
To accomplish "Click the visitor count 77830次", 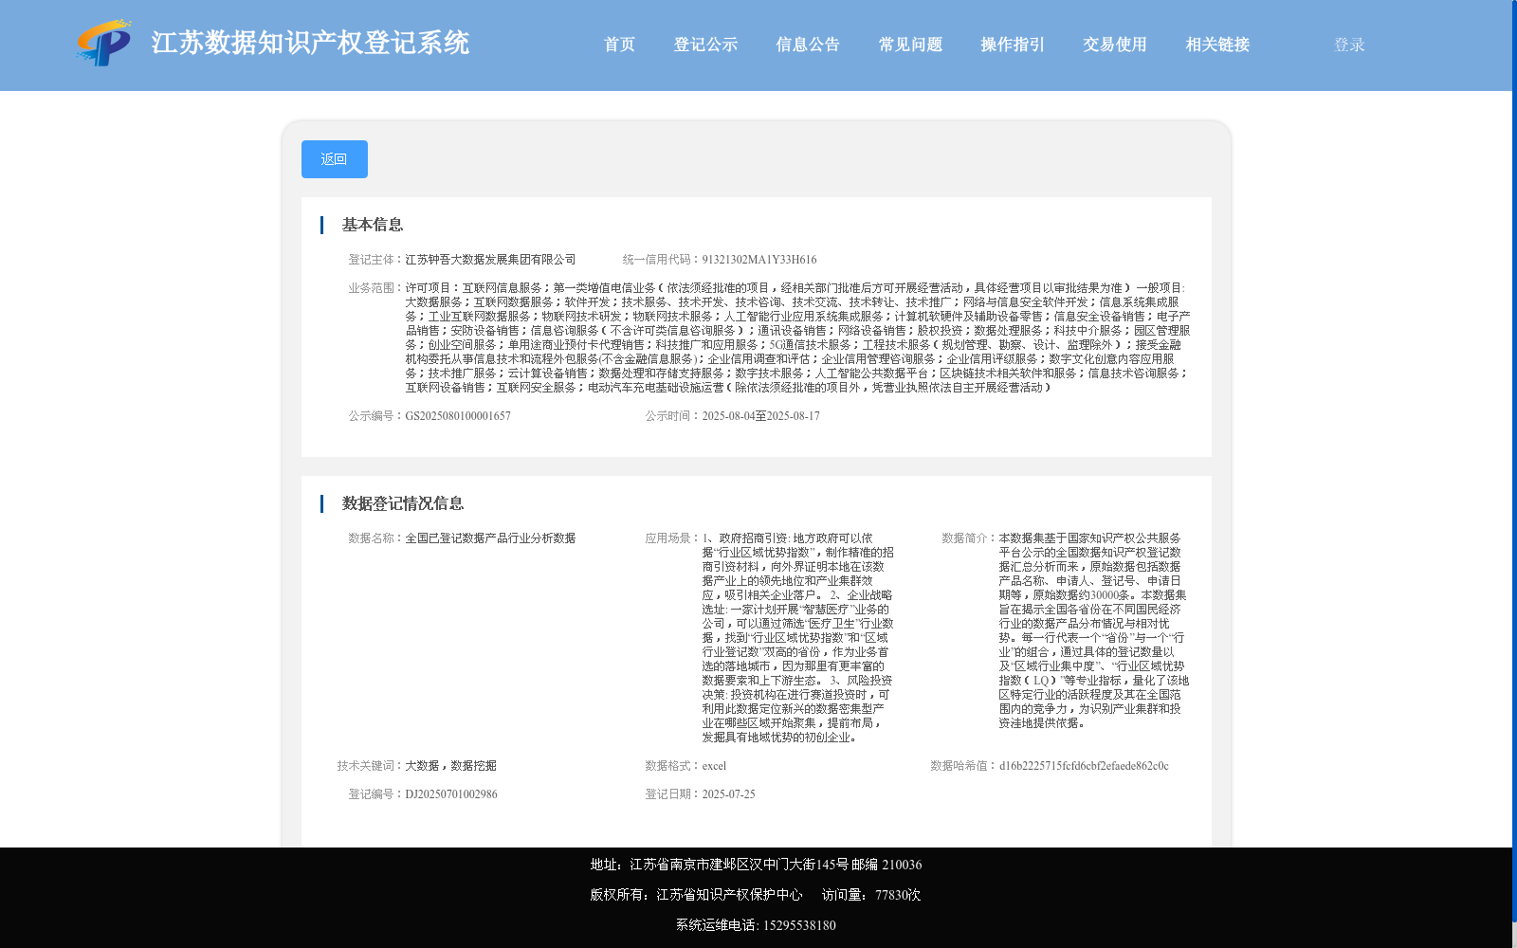I will tap(898, 895).
